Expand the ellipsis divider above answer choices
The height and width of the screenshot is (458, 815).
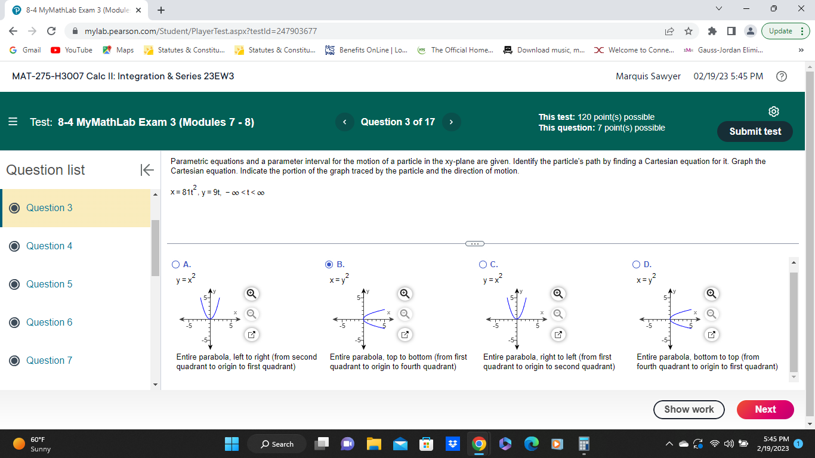(x=475, y=243)
